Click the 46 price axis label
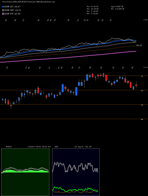The width and height of the screenshot is (148, 196). coord(142,119)
